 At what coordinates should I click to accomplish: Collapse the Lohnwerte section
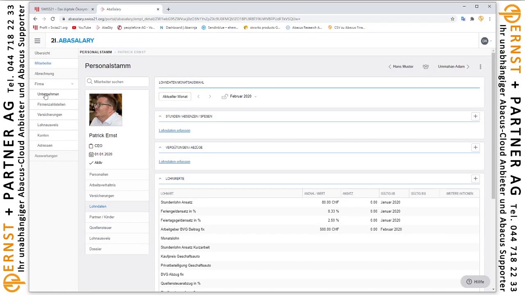[160, 179]
